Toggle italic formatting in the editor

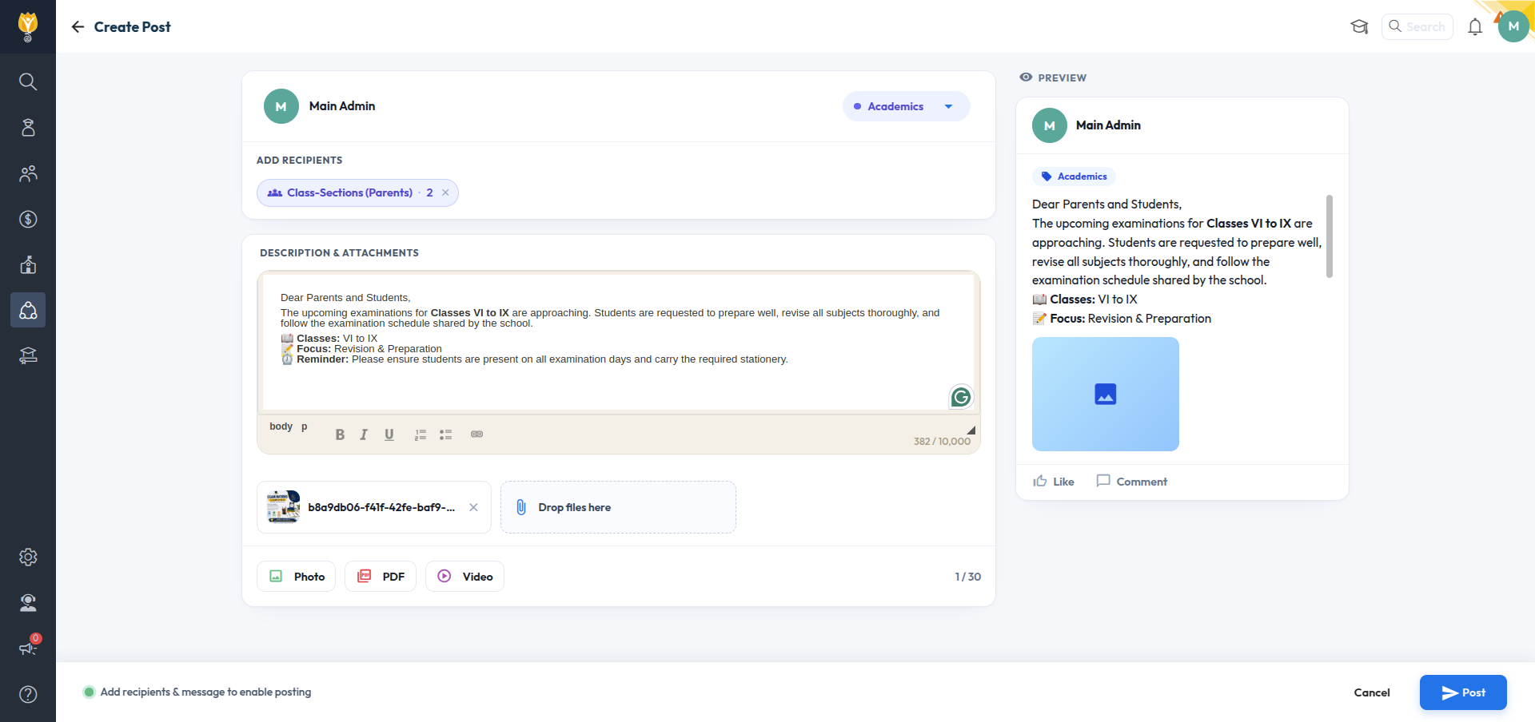point(364,434)
